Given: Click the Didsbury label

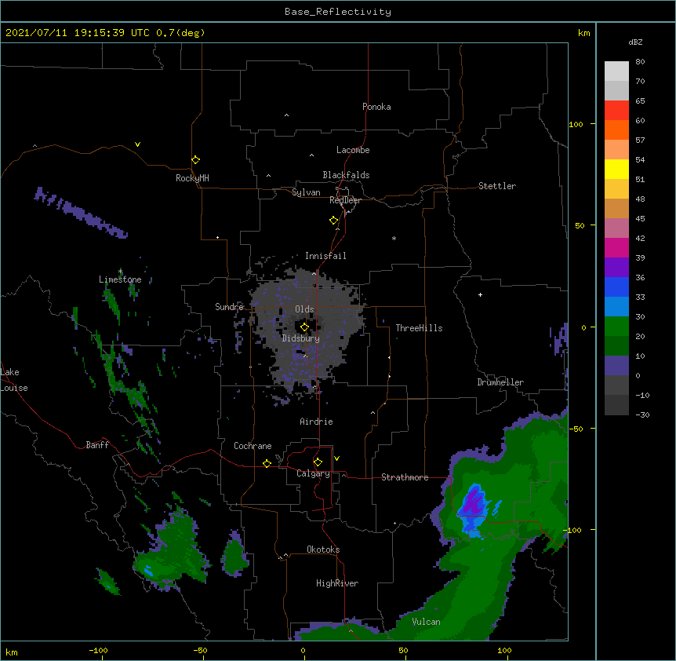Looking at the screenshot, I should [301, 338].
